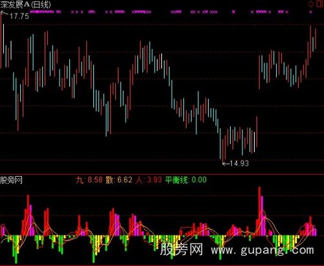Image resolution: width=324 pixels, height=266 pixels.
Task: Select the 平衡线: 0.00 indicator value
Action: click(186, 180)
